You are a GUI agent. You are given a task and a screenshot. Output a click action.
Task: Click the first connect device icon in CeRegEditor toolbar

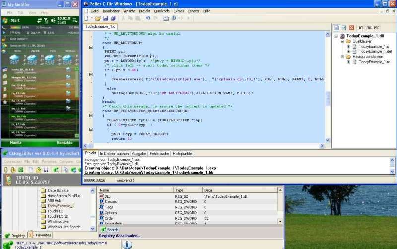(x=6, y=170)
